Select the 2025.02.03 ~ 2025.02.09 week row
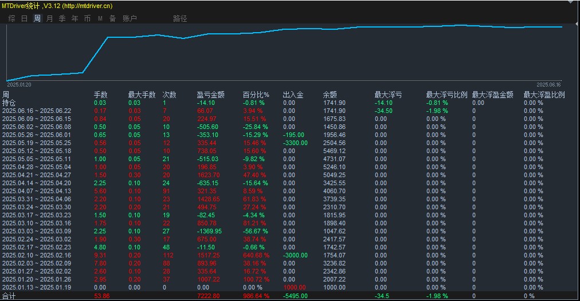This screenshot has width=580, height=301. click(x=290, y=263)
